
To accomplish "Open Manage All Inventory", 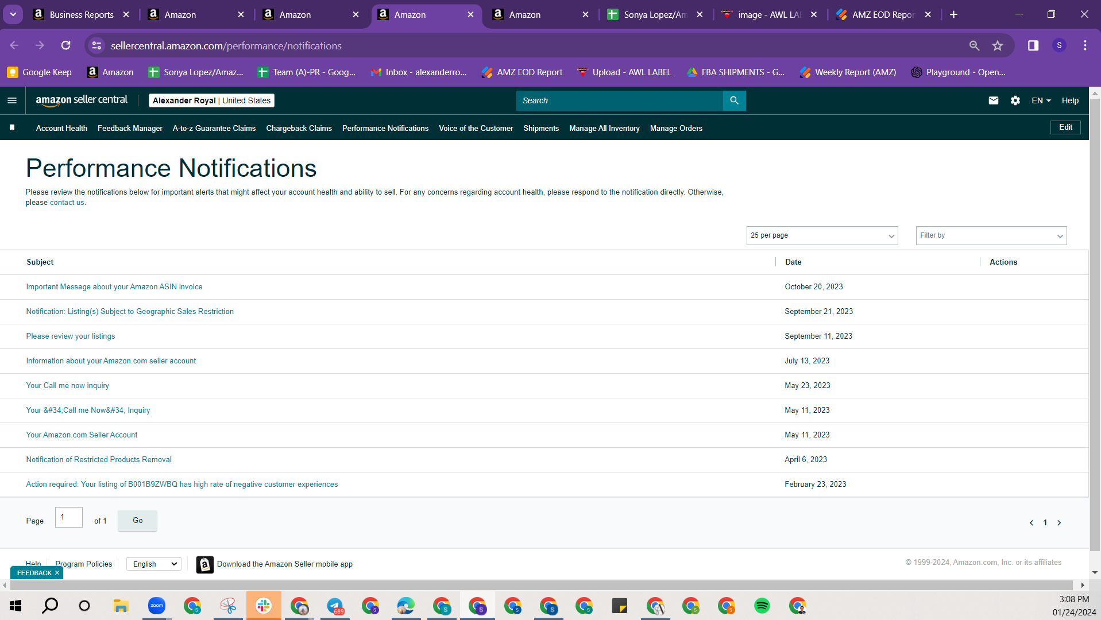I will point(604,128).
